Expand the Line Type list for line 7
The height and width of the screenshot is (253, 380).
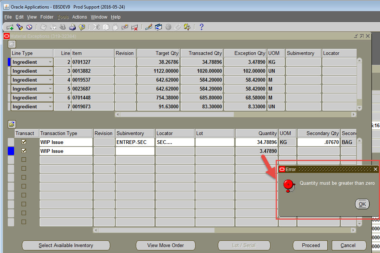coord(50,106)
